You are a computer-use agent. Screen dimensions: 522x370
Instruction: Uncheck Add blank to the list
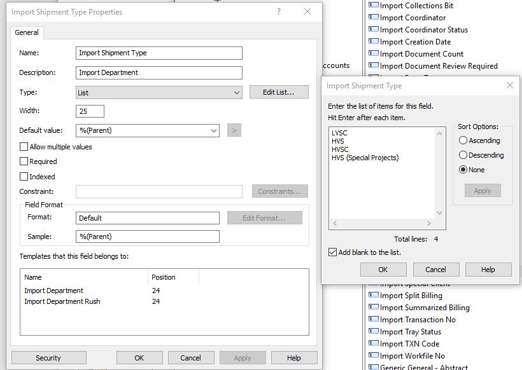(333, 252)
